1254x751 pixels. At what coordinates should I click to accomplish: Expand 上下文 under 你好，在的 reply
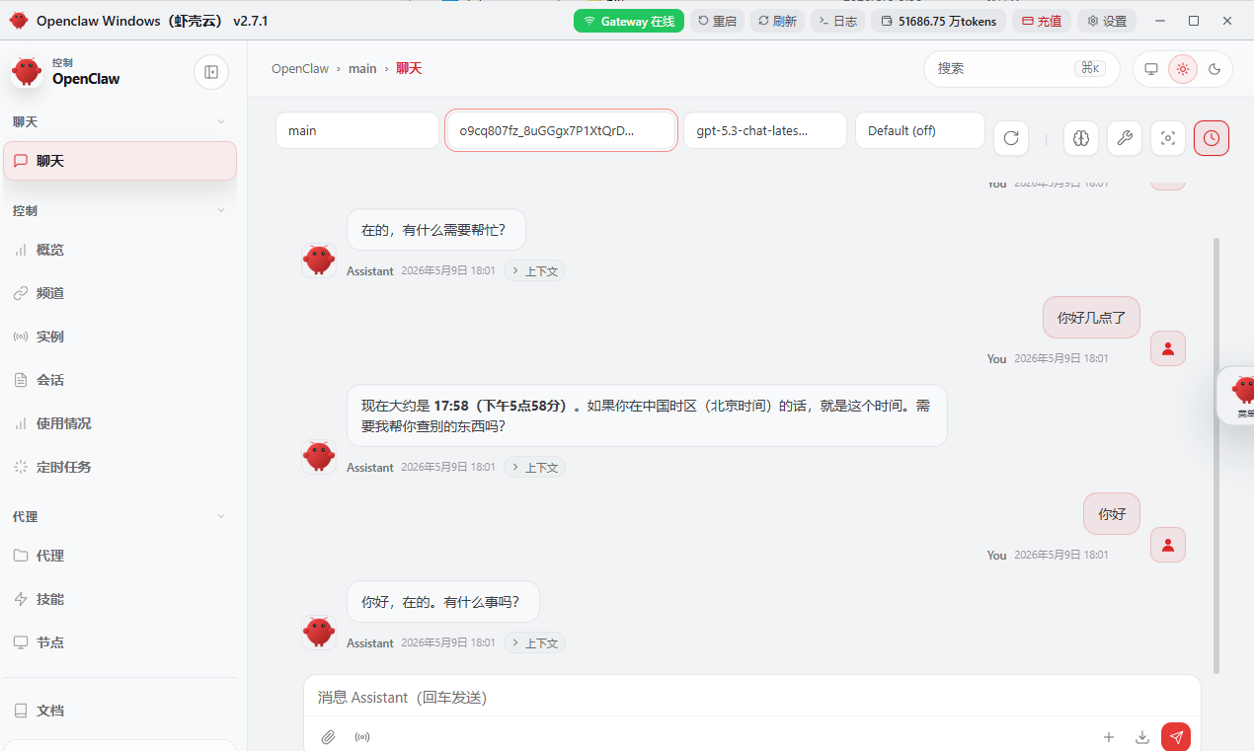(x=534, y=642)
